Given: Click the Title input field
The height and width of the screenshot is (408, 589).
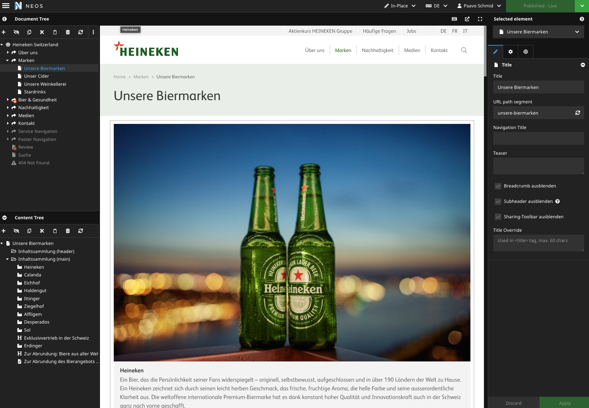Looking at the screenshot, I should [539, 87].
